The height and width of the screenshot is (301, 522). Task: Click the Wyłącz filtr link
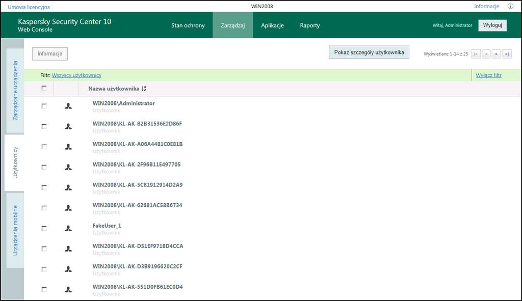click(x=488, y=75)
